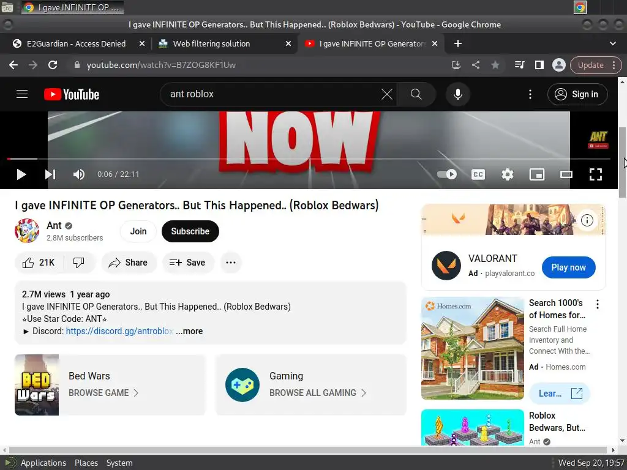Image resolution: width=627 pixels, height=470 pixels.
Task: Mute the video volume
Action: coord(79,174)
